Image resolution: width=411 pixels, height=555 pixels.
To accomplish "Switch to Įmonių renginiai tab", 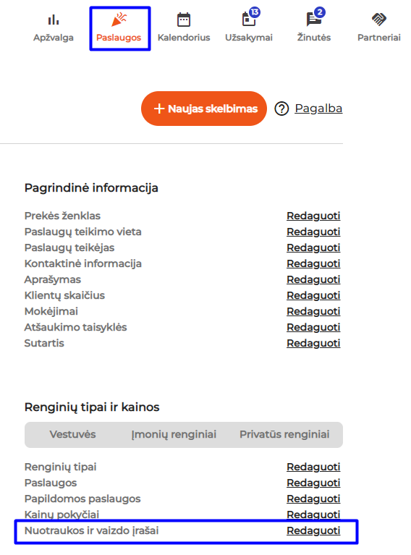I will click(x=174, y=434).
